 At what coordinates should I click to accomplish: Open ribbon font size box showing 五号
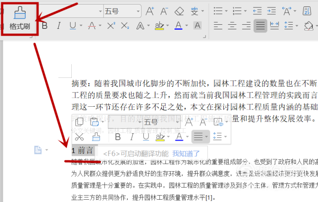tap(122, 11)
